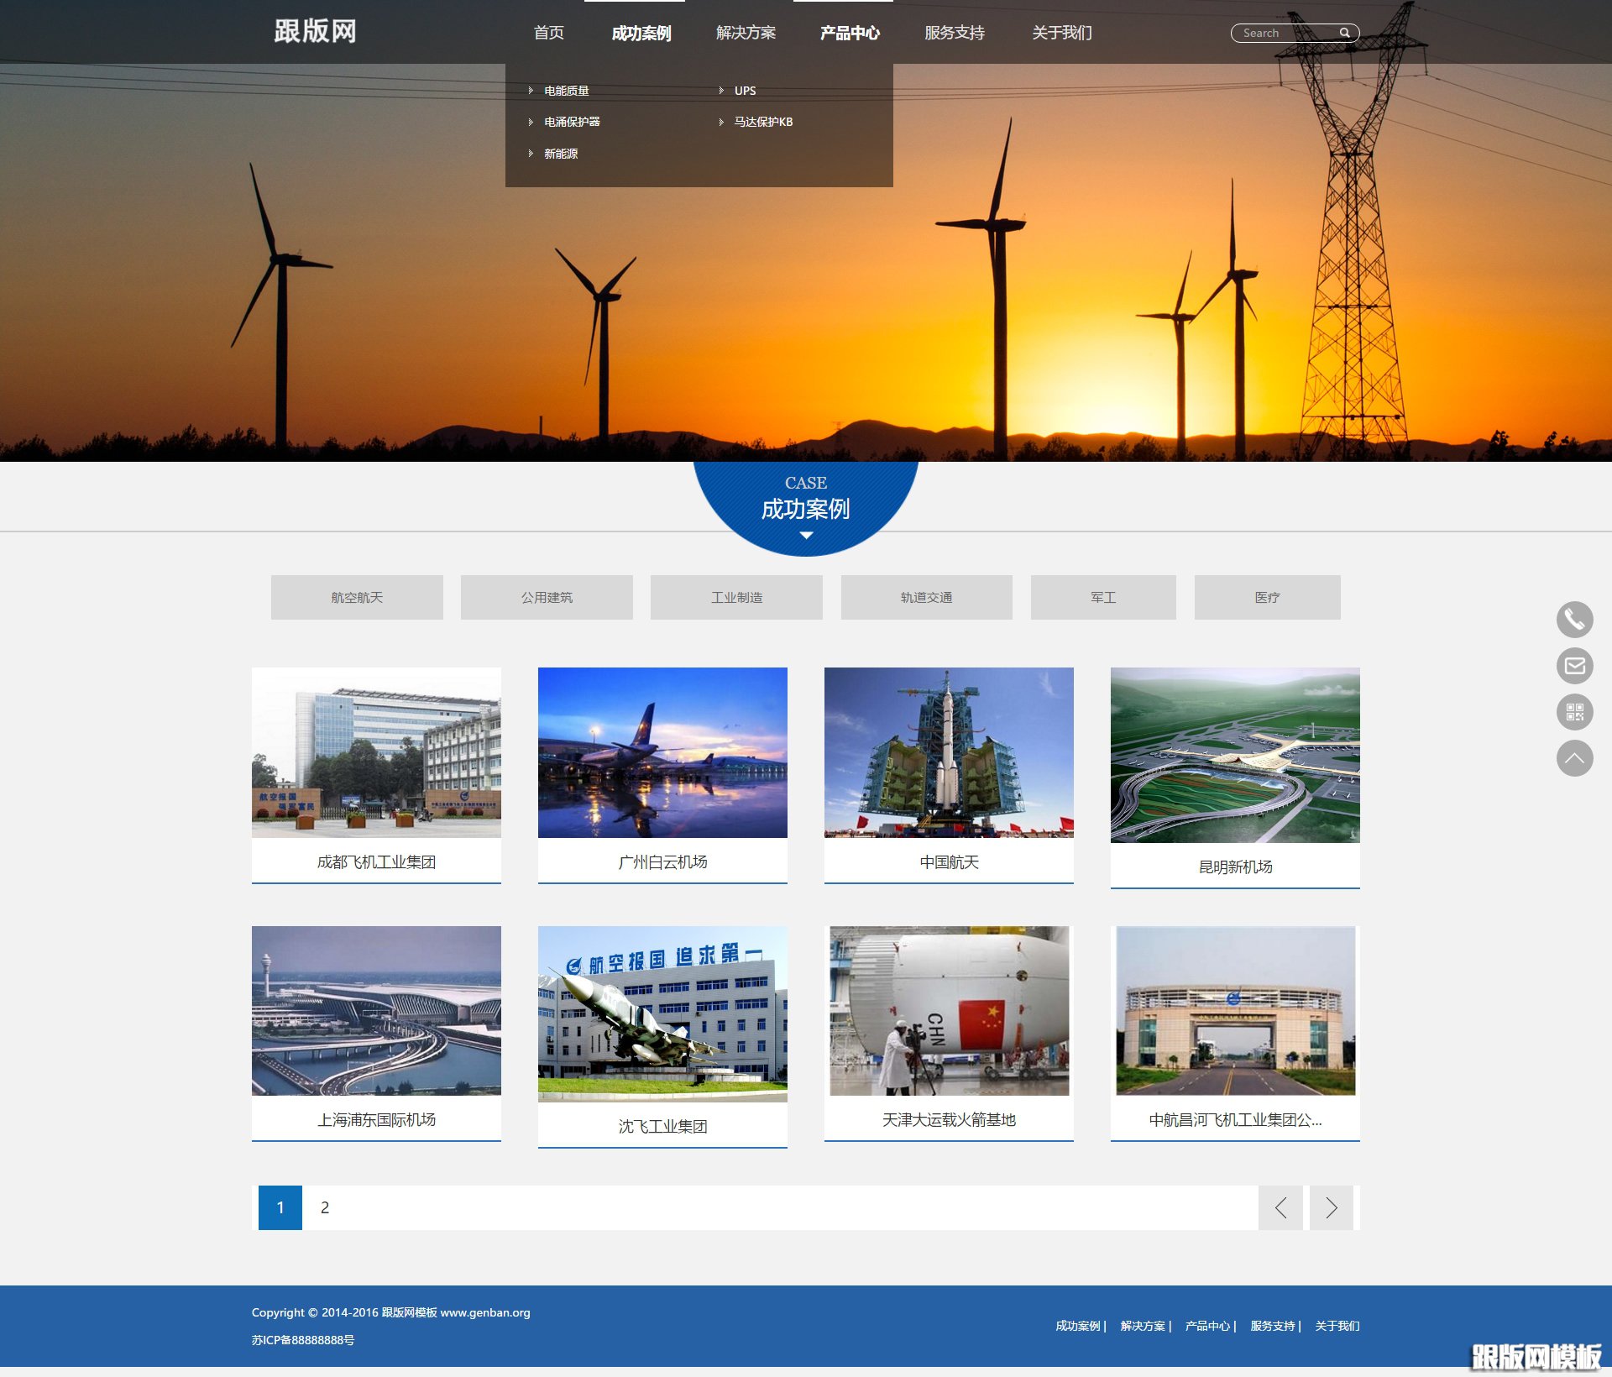Go to next page arrow
The image size is (1612, 1377).
(x=1331, y=1207)
